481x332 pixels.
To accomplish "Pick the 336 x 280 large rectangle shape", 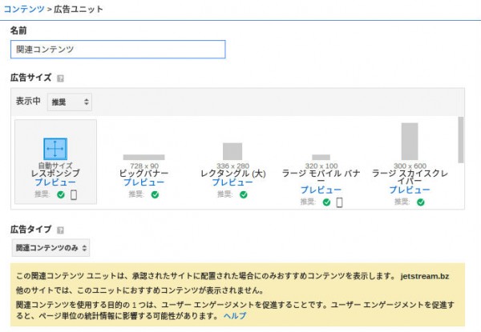I will coord(232,150).
